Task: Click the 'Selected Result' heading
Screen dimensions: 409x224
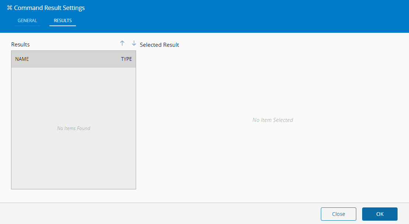Action: (159, 45)
